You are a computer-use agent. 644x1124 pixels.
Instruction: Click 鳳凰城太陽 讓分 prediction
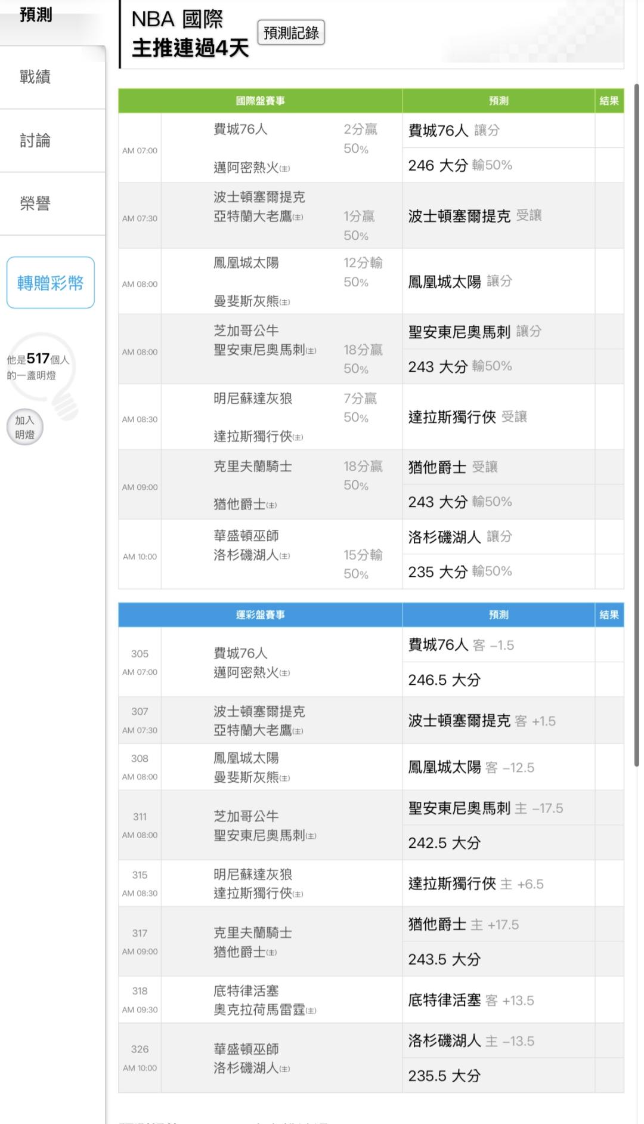click(460, 282)
